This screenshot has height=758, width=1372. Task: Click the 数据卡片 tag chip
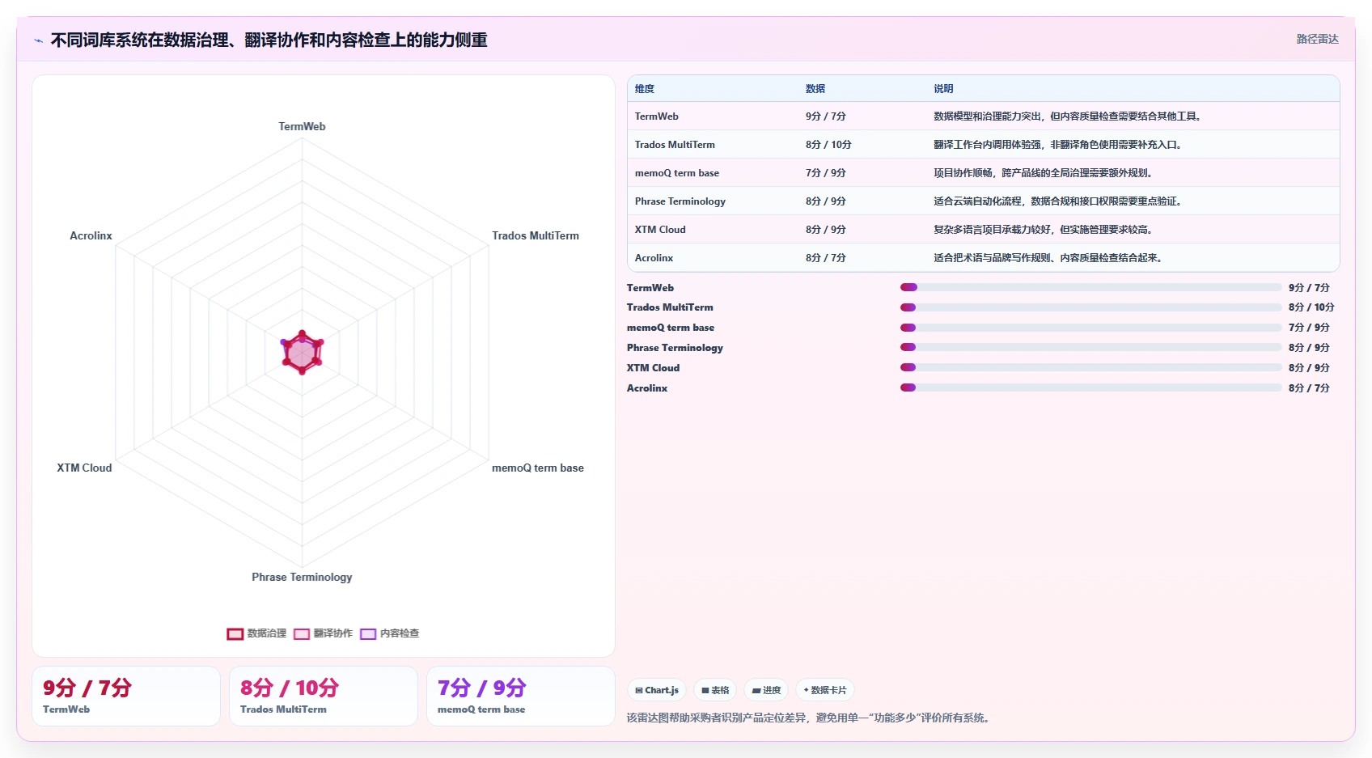[825, 690]
